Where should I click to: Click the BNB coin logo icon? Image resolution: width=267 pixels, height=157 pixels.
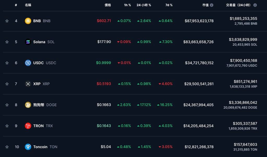[28, 21]
